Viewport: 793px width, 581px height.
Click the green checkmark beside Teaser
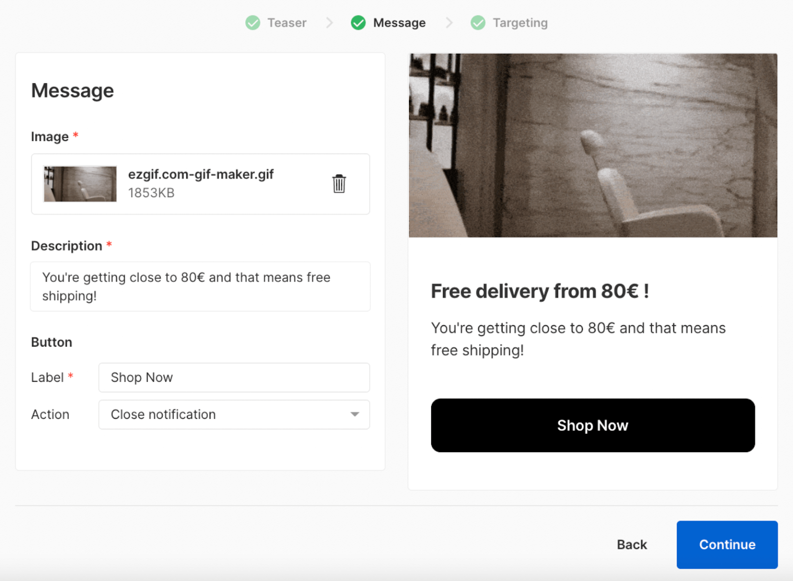tap(253, 23)
